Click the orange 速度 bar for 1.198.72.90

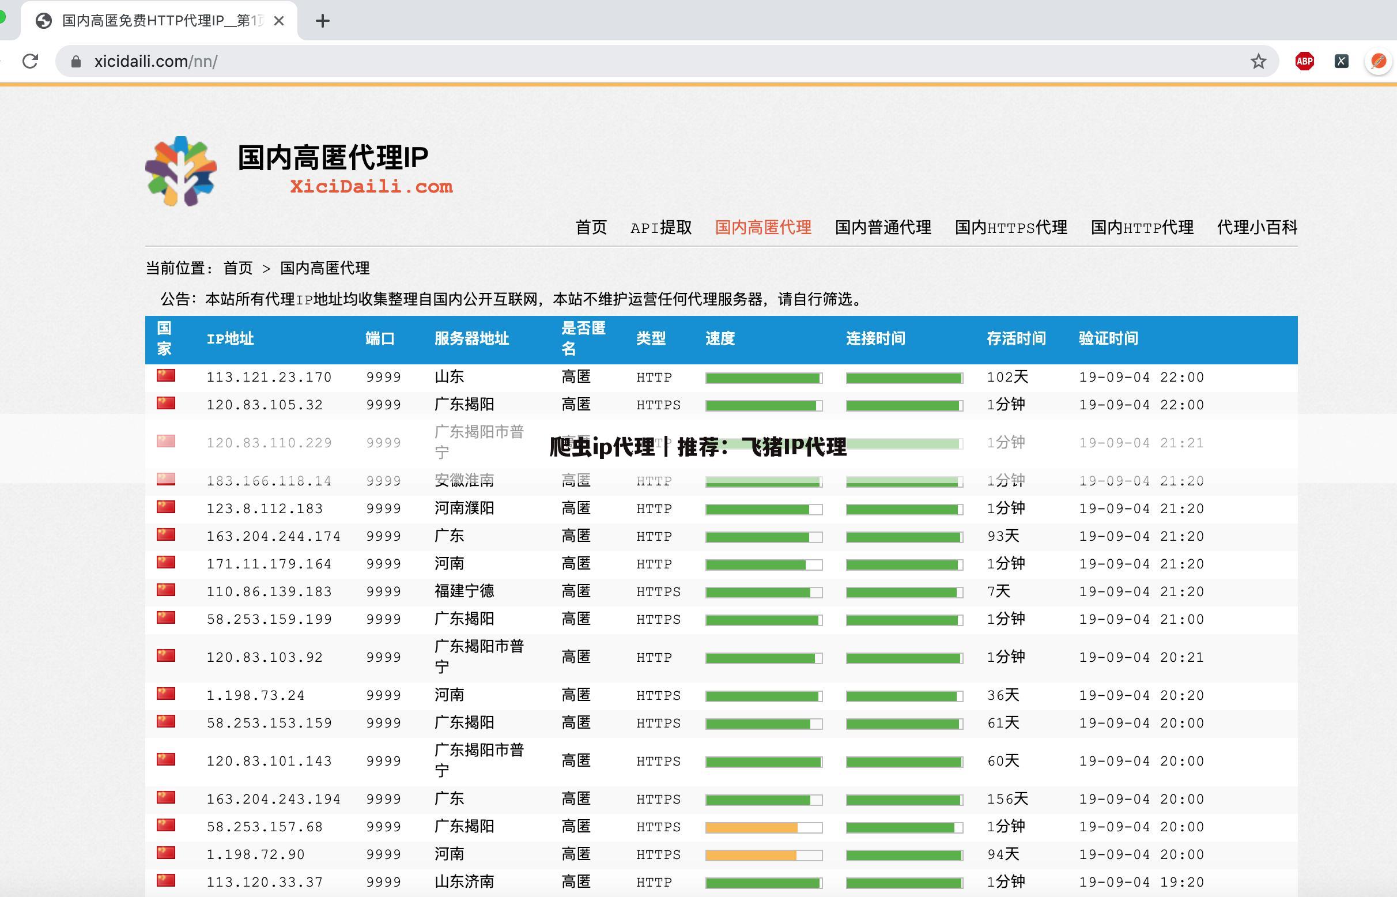coord(764,855)
